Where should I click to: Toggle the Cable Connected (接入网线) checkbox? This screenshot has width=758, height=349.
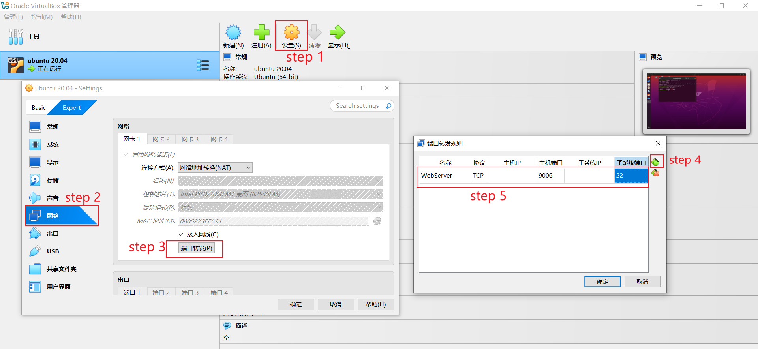pyautogui.click(x=181, y=234)
